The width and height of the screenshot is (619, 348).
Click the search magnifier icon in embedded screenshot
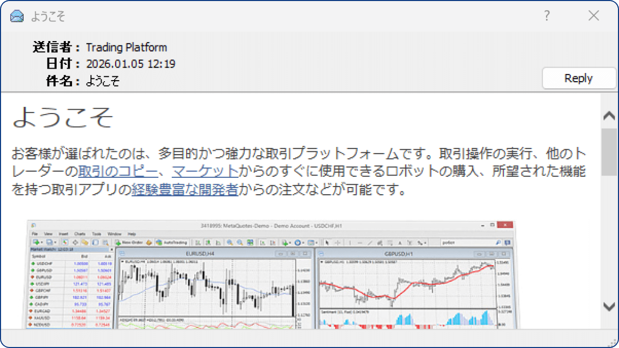[498, 242]
